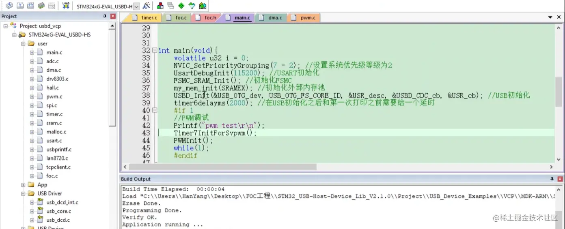Switch to the timer.c tab
This screenshot has width=565, height=229.
(x=145, y=17)
